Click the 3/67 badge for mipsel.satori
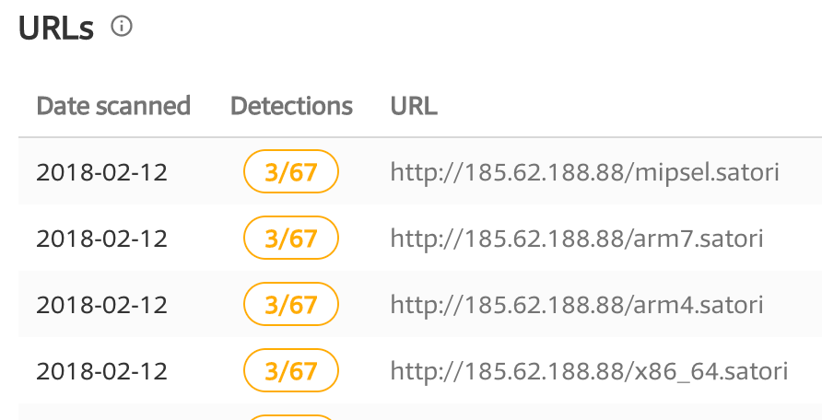822x420 pixels. [291, 171]
